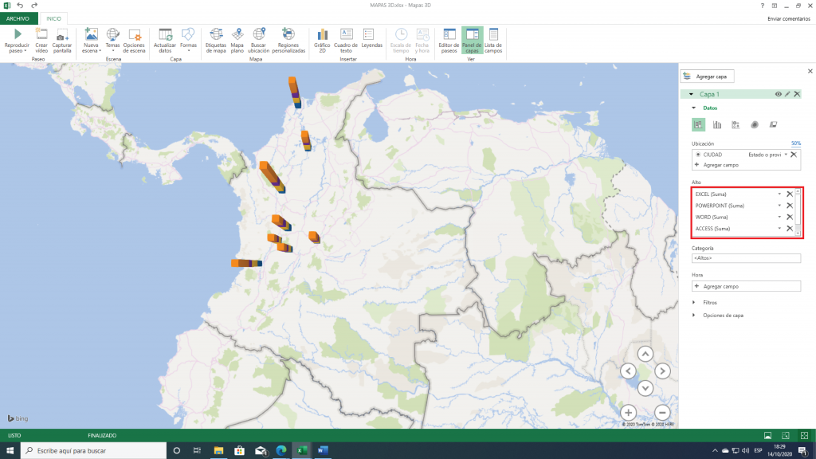Open Opciones de escena
This screenshot has height=459, width=816.
coord(134,41)
